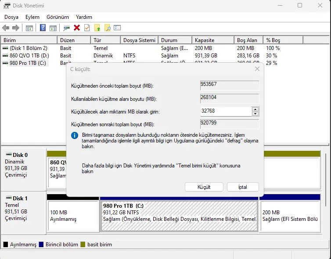Sort by the Dosya Sistemi column header
Viewport: 331px width, 259px height.
click(139, 40)
